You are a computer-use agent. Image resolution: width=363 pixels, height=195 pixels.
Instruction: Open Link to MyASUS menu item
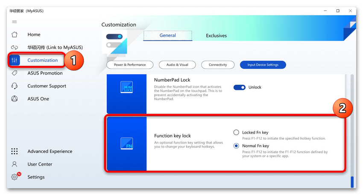[x=55, y=47]
